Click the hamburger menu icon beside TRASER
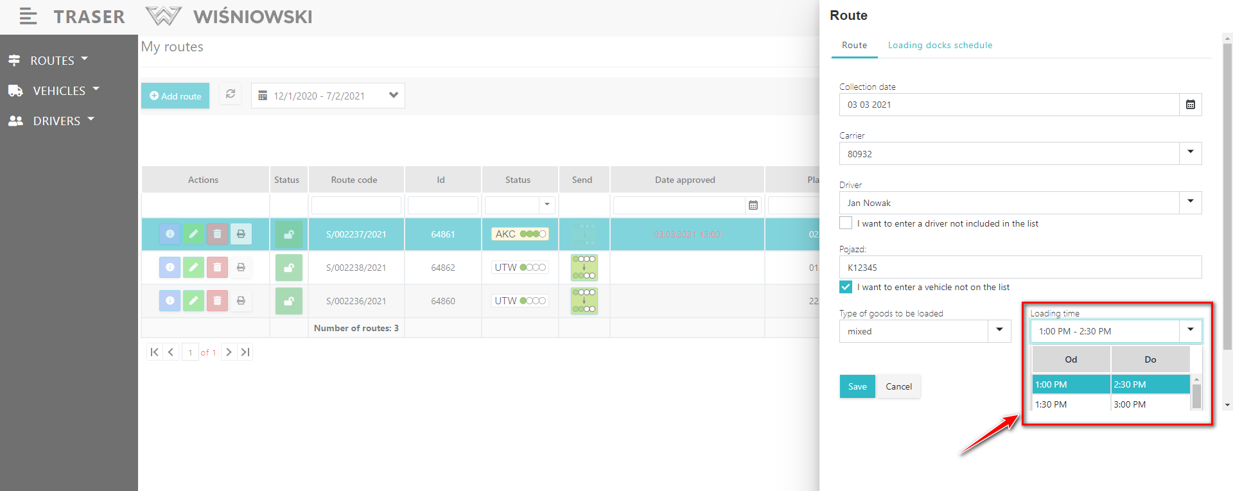This screenshot has height=491, width=1233. (x=28, y=17)
